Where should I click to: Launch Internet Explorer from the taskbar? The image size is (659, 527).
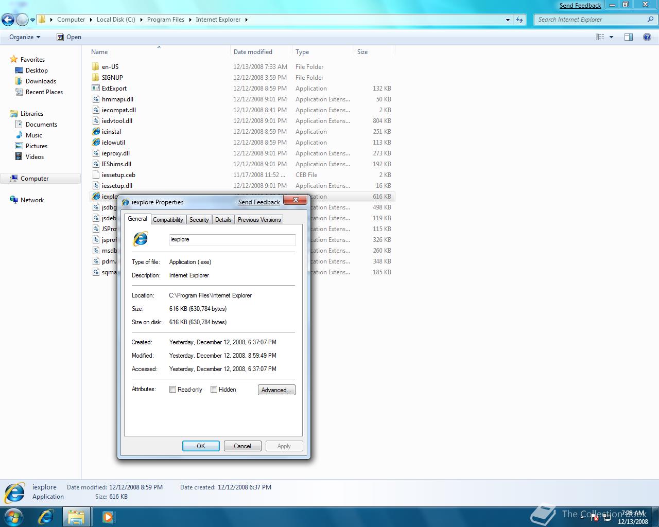point(45,517)
